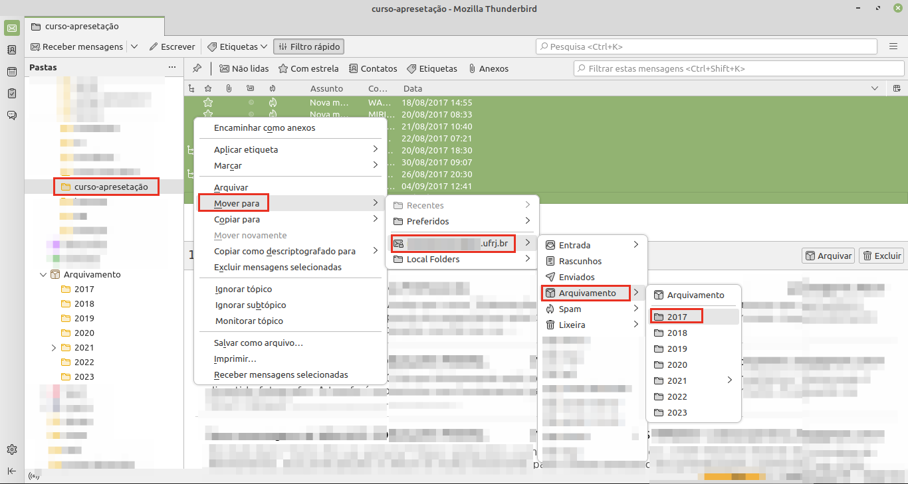Select Lixeira in the account submenu
Viewport: 908px width, 484px height.
click(592, 325)
